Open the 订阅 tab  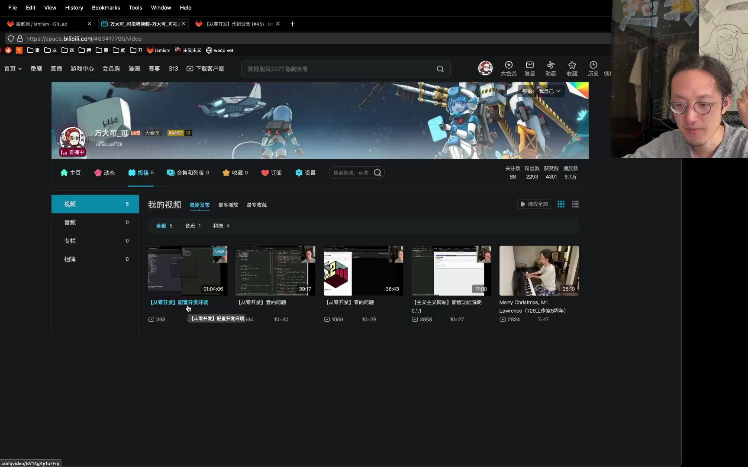coord(271,173)
